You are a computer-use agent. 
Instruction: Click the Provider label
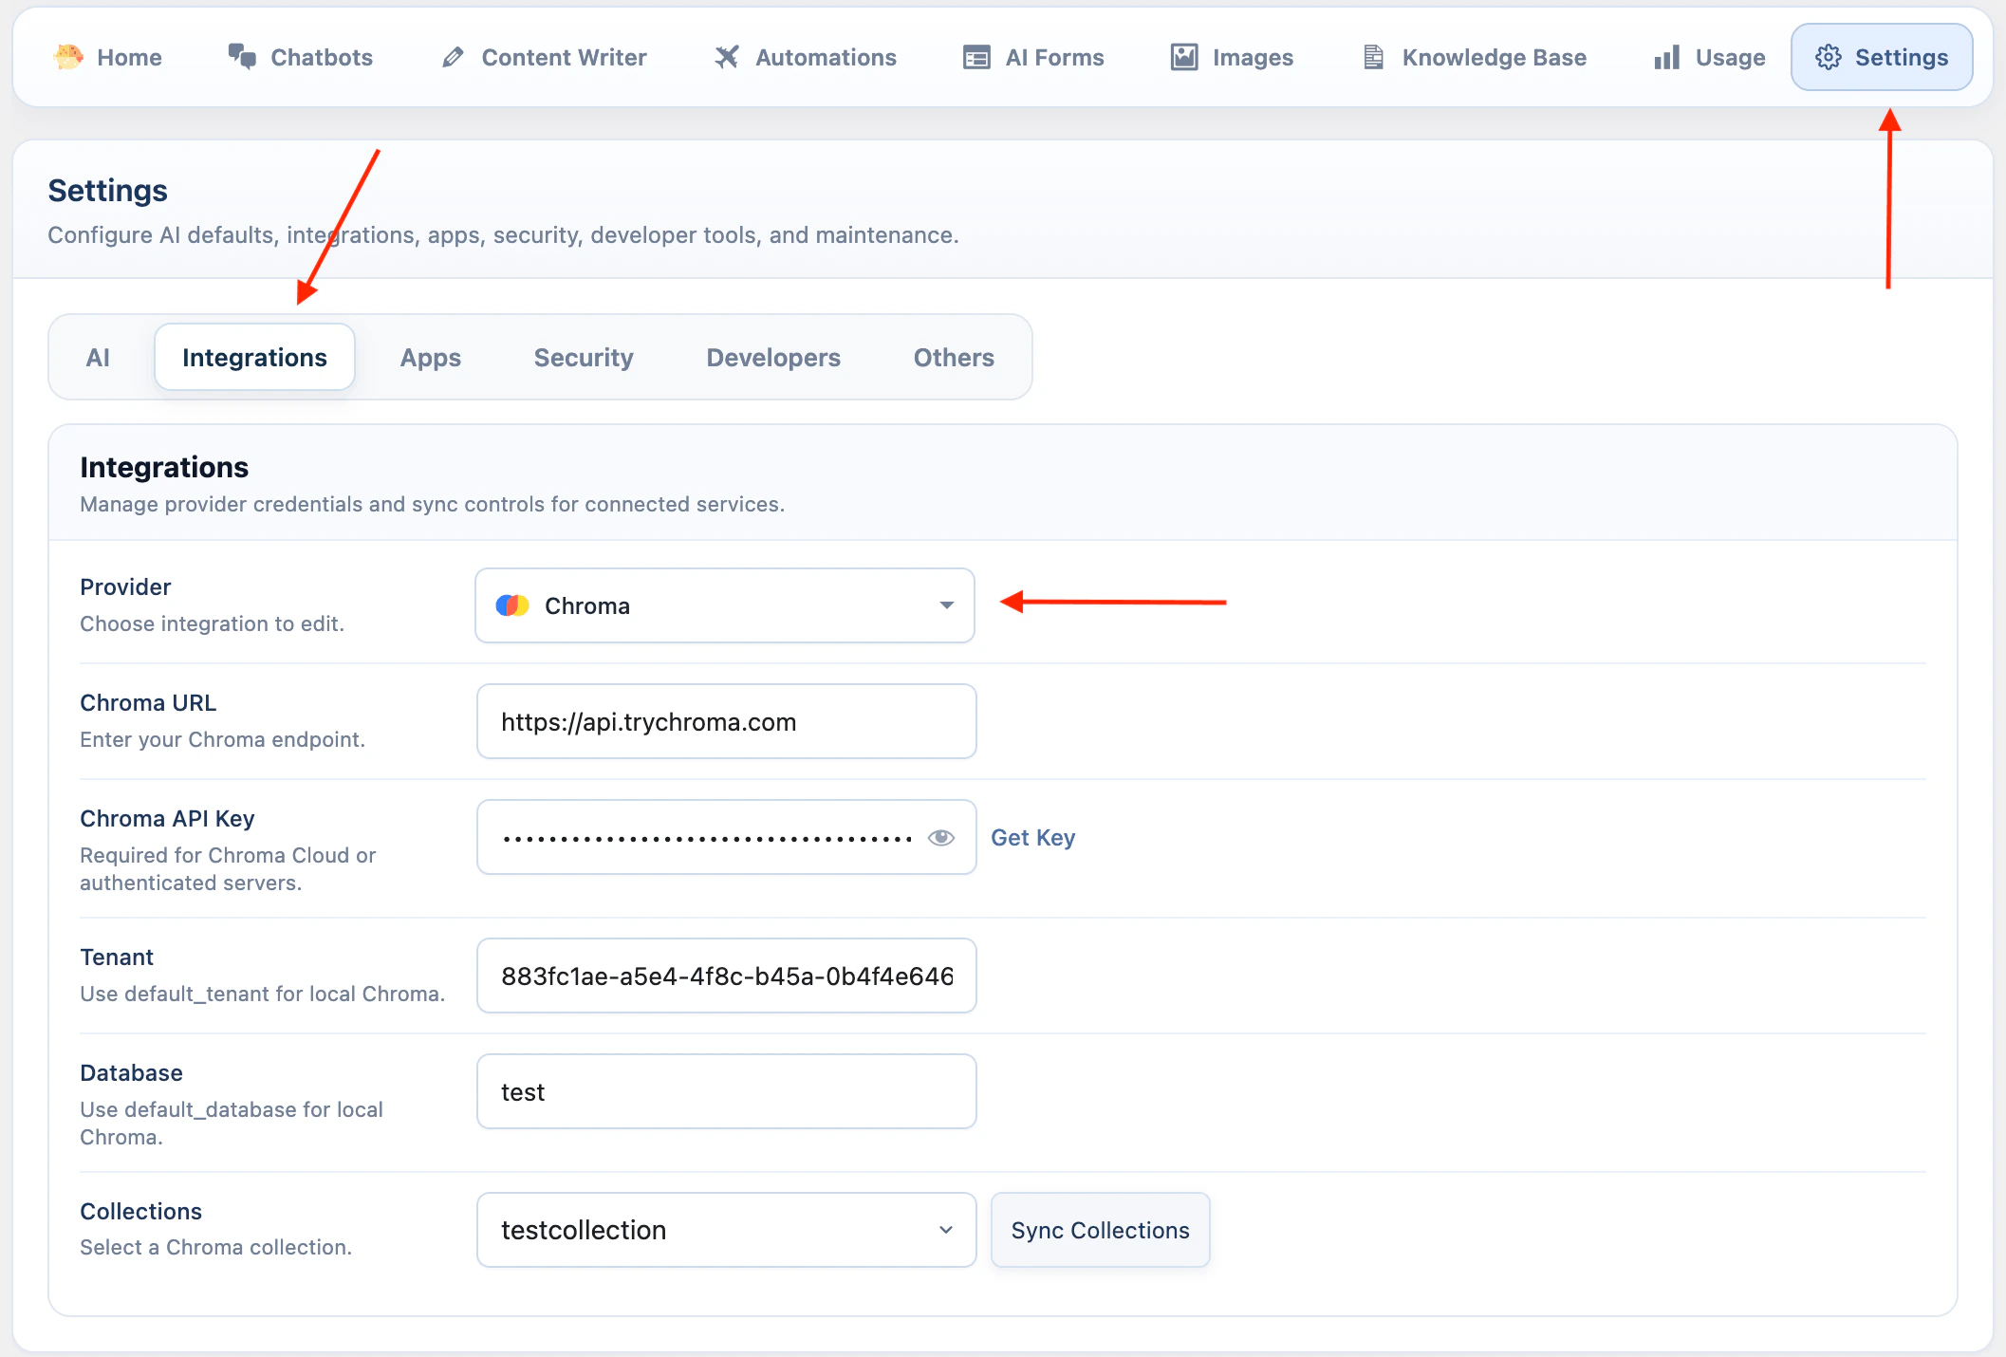pyautogui.click(x=125, y=586)
